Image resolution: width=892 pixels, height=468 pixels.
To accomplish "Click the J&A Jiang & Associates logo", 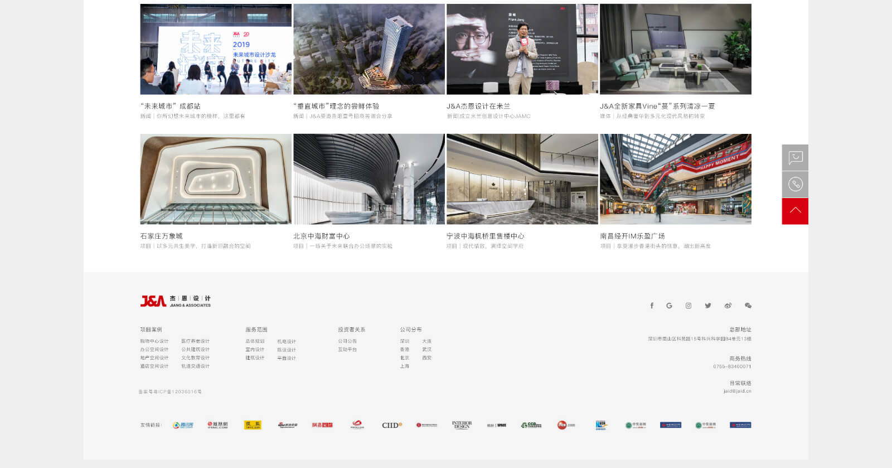I will [175, 301].
